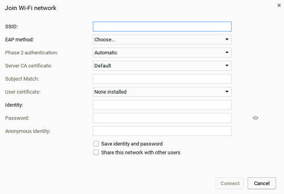Close the Join Wi-Fi network dialog
The width and height of the screenshot is (284, 194).
(x=279, y=5)
